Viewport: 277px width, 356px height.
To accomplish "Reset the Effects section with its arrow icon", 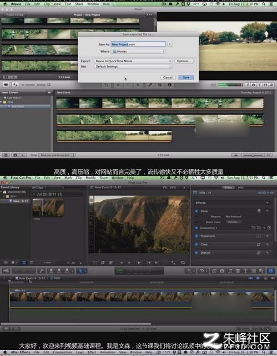I will (x=268, y=202).
